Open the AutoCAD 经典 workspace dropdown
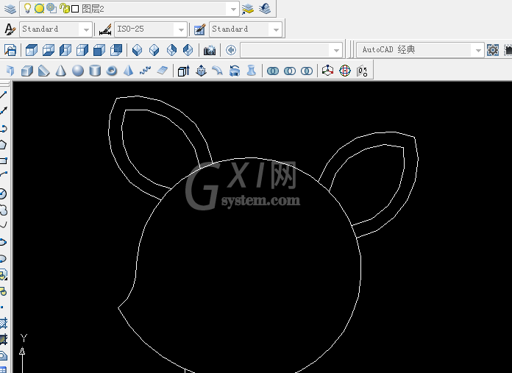The width and height of the screenshot is (512, 373). pos(478,50)
